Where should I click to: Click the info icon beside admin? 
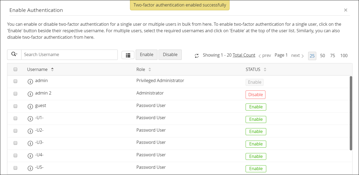point(30,82)
